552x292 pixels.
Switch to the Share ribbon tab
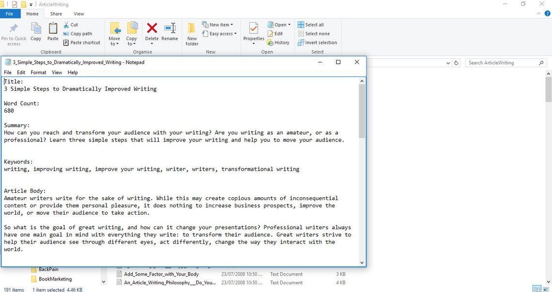click(x=56, y=14)
